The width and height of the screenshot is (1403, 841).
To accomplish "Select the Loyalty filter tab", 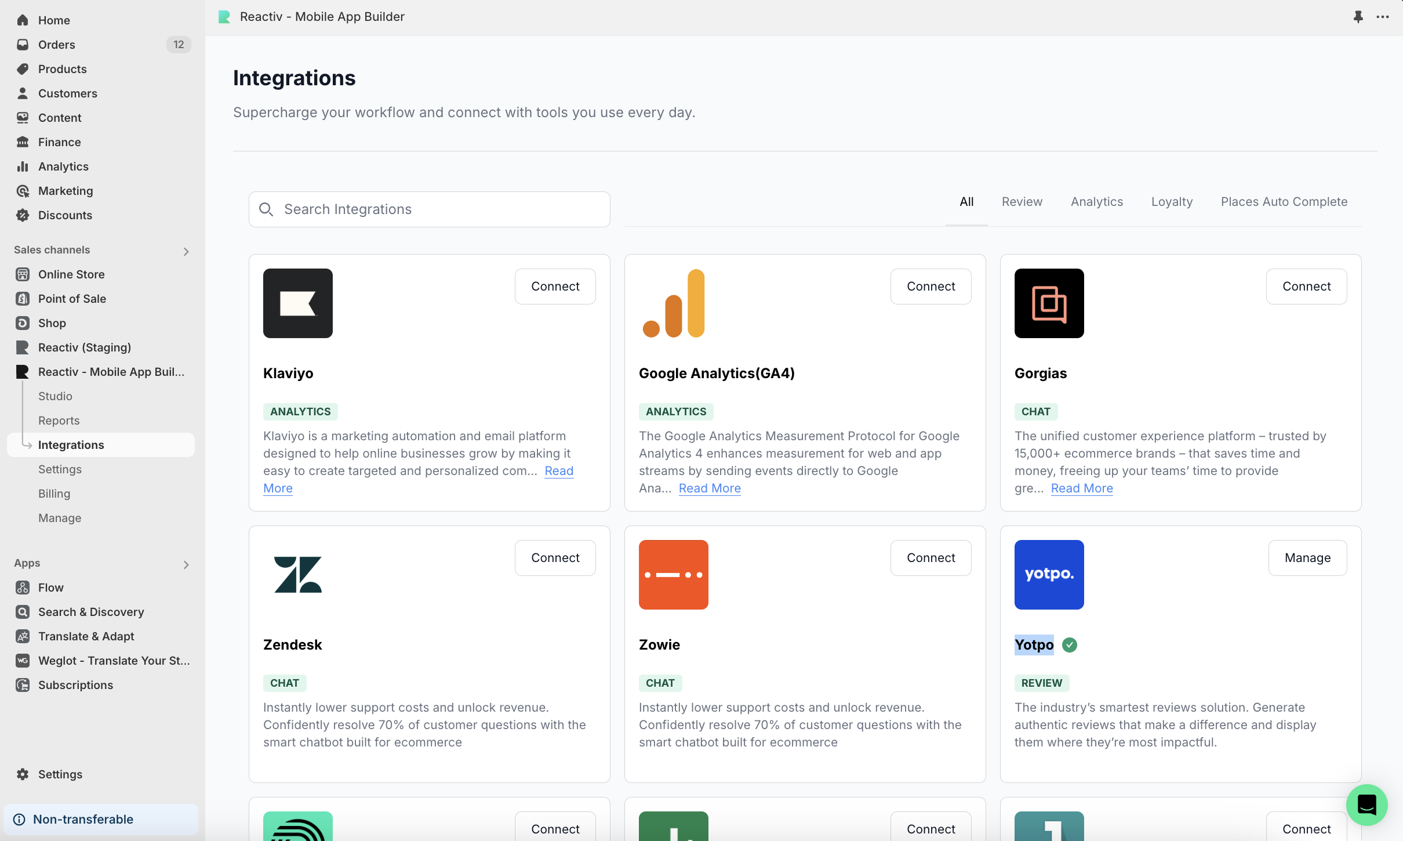I will pos(1172,202).
